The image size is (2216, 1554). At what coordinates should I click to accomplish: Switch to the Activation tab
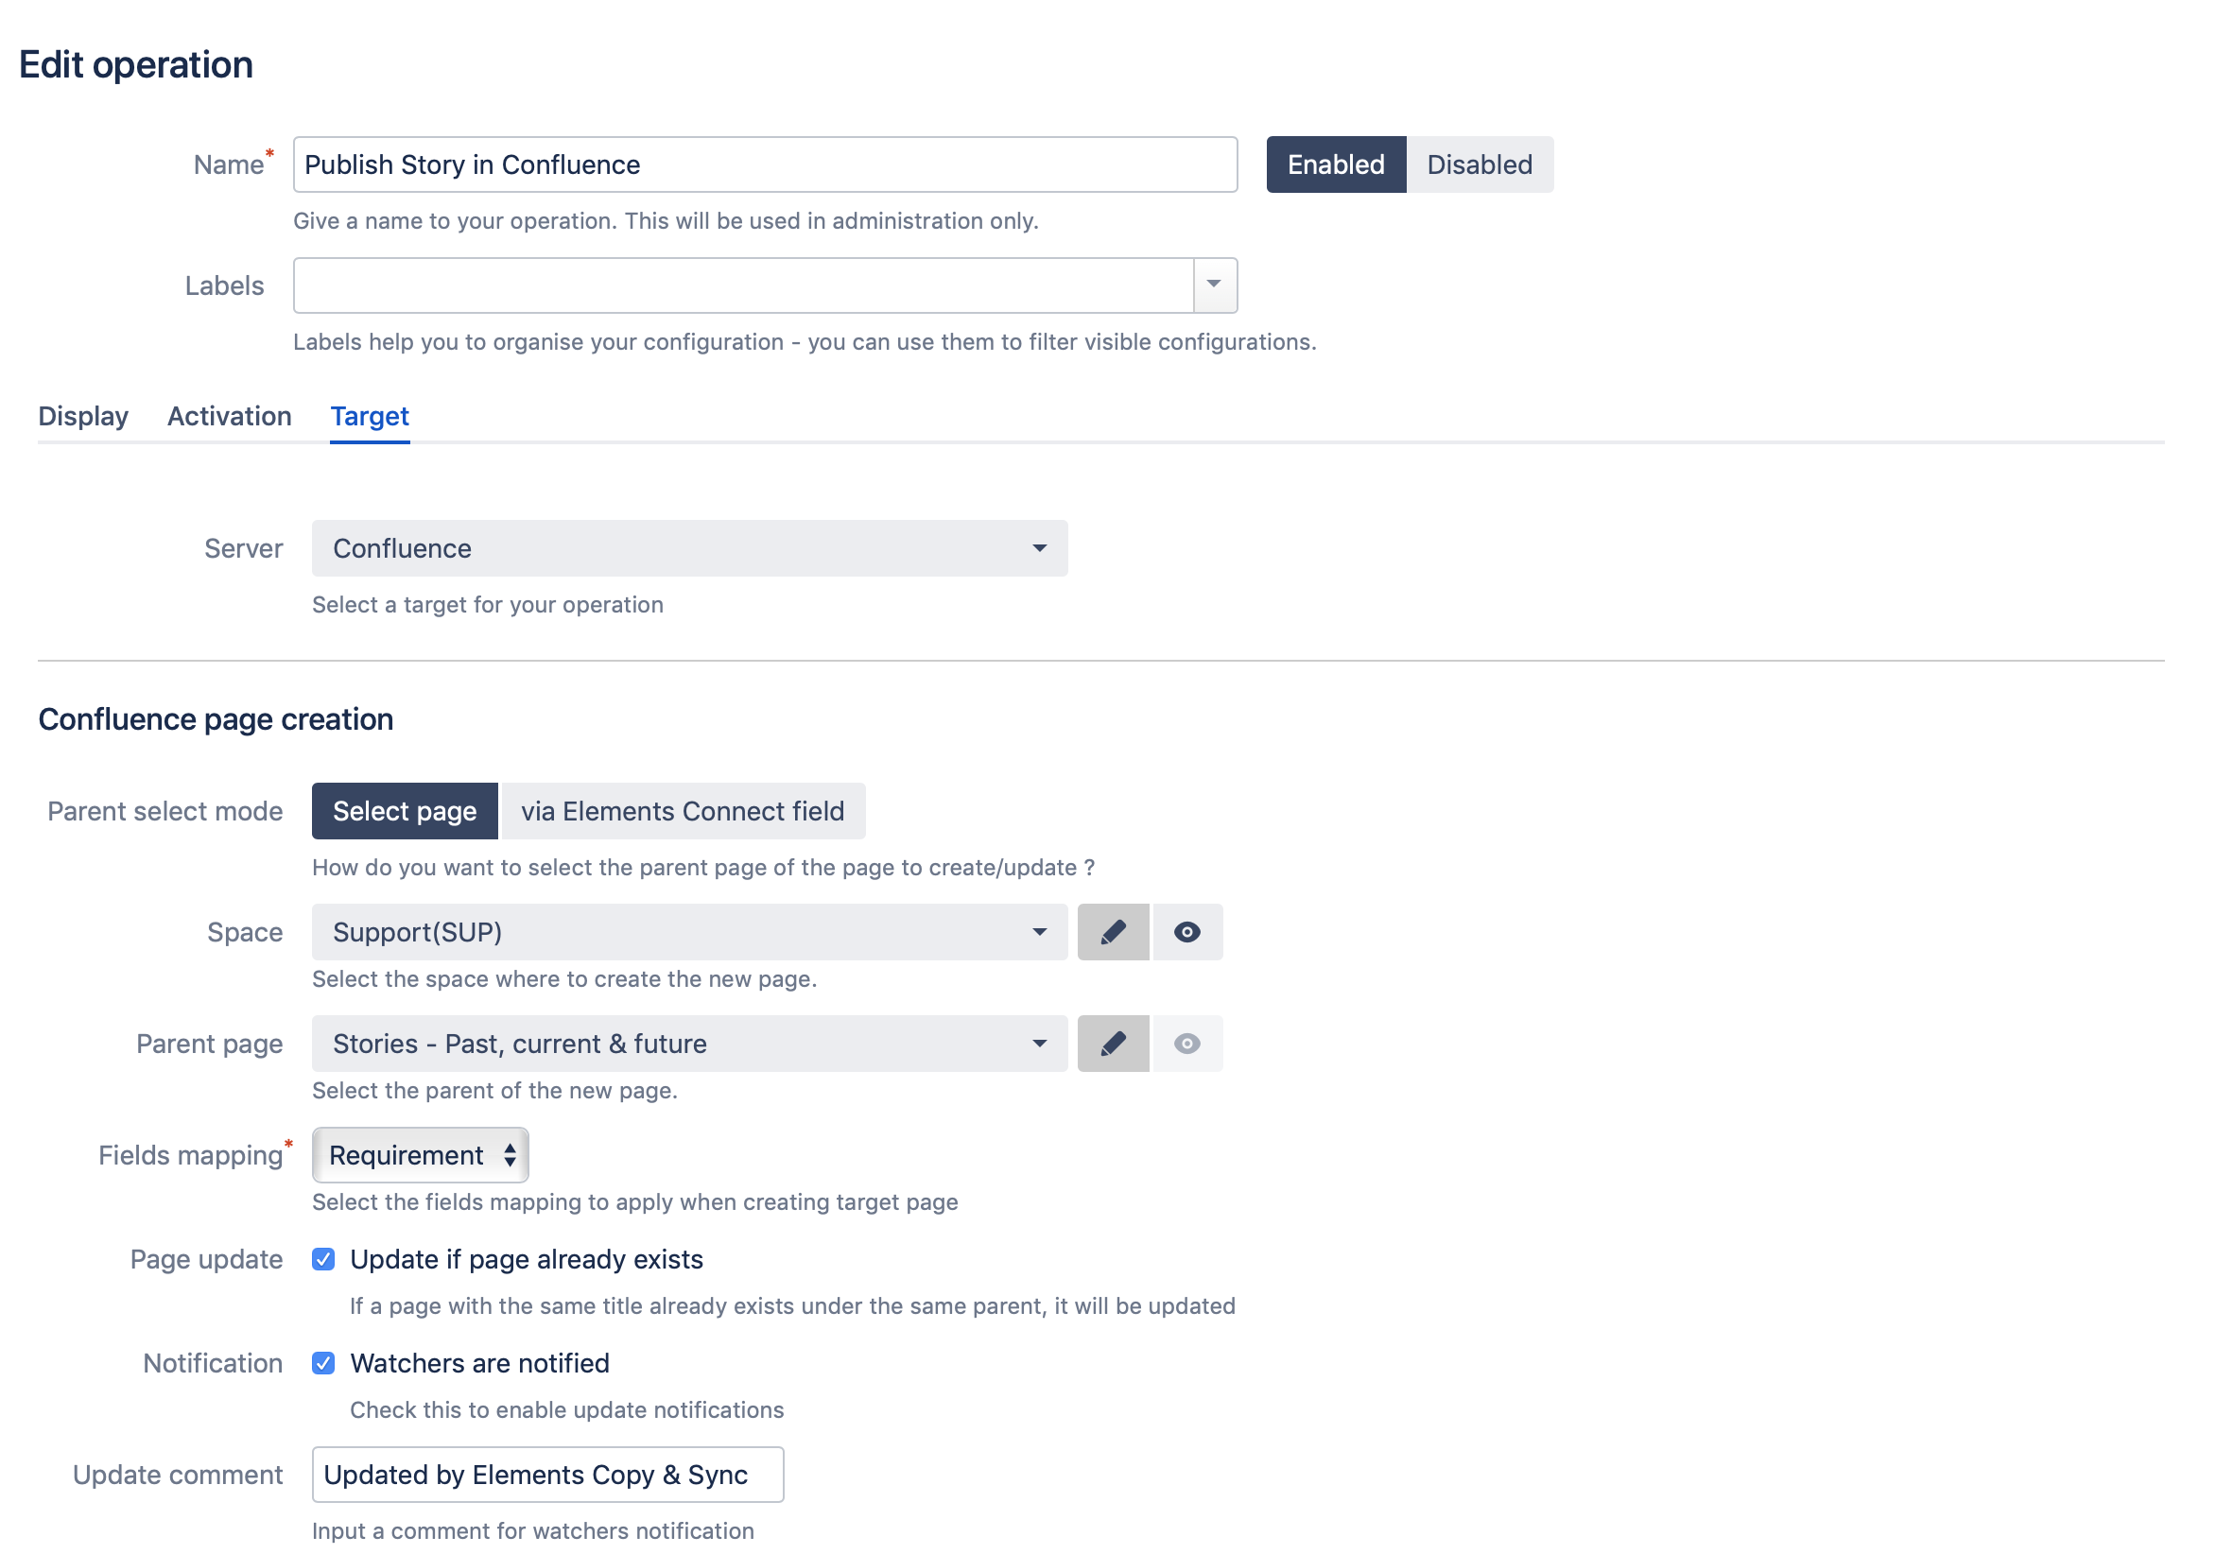[x=229, y=414]
